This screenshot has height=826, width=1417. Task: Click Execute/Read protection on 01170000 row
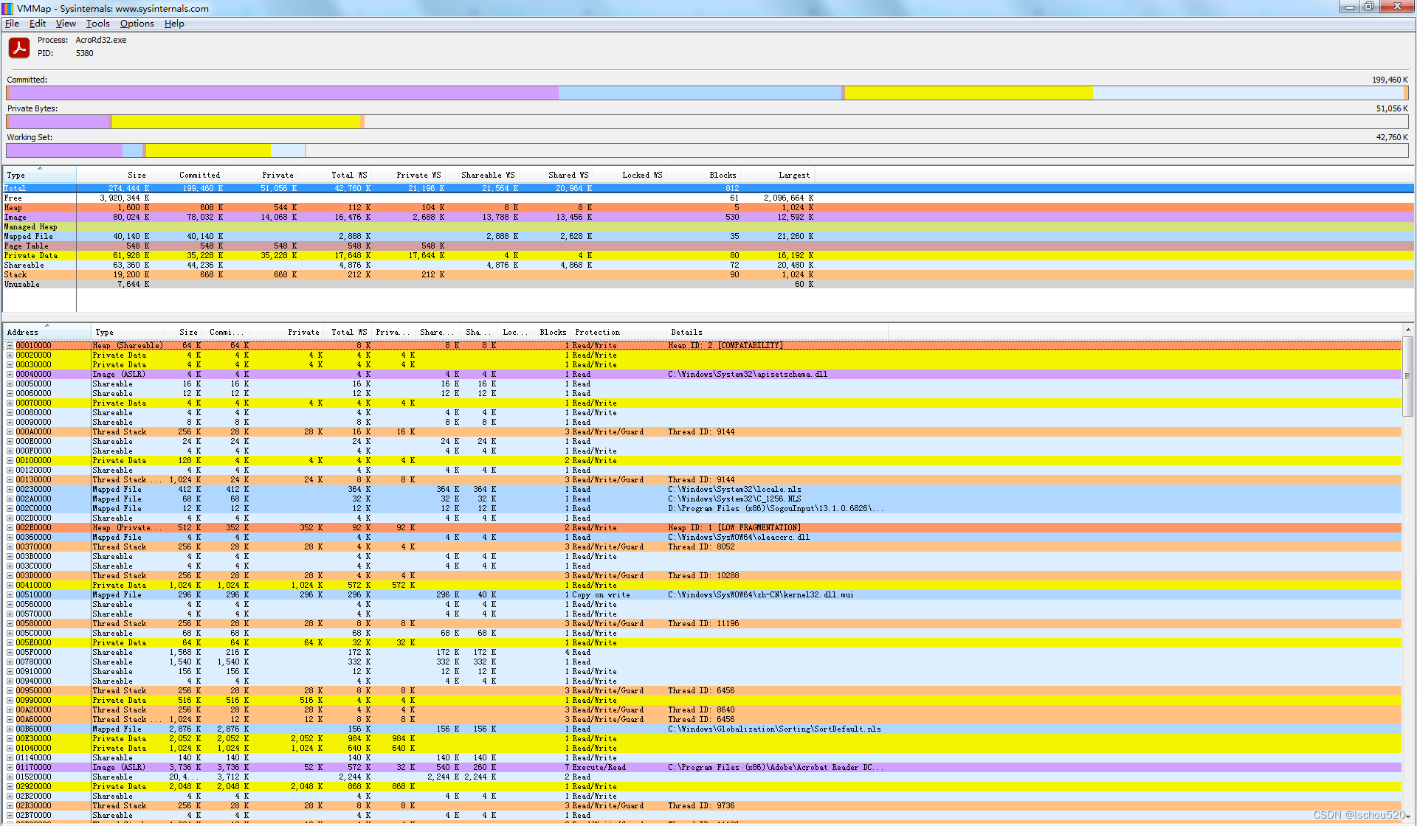[x=599, y=767]
